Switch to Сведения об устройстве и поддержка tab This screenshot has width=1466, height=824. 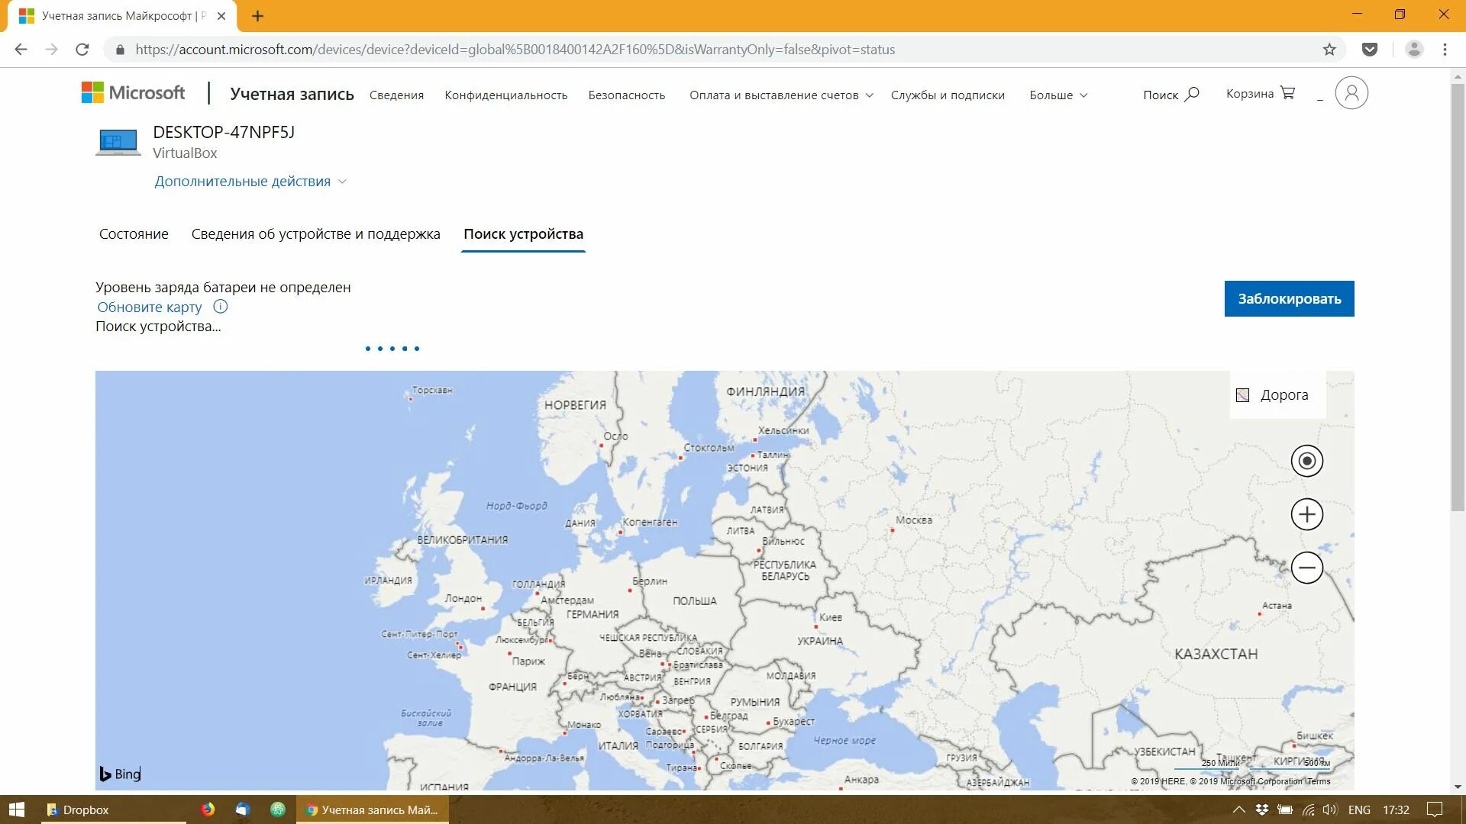point(315,234)
